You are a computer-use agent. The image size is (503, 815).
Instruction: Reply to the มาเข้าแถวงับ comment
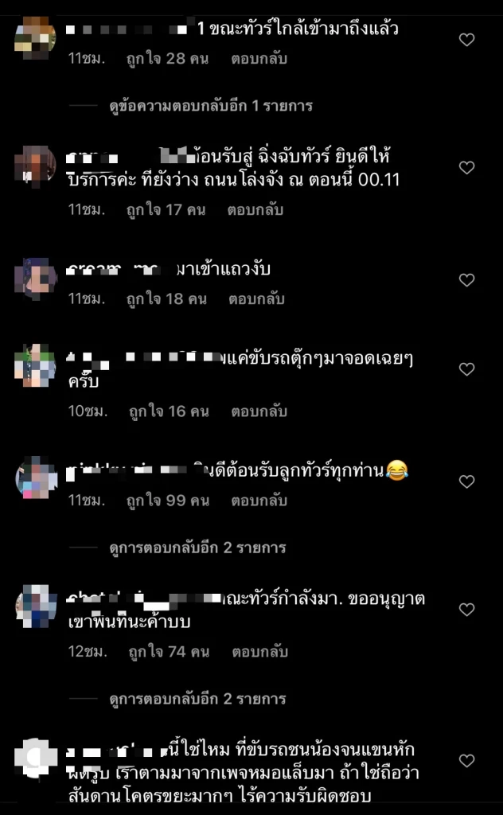coord(256,299)
